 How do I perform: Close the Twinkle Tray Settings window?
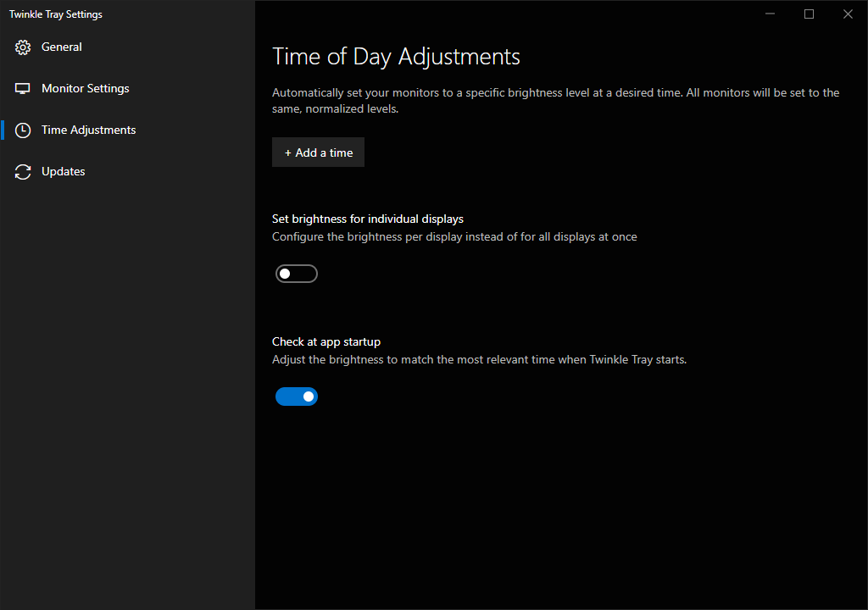click(x=848, y=14)
